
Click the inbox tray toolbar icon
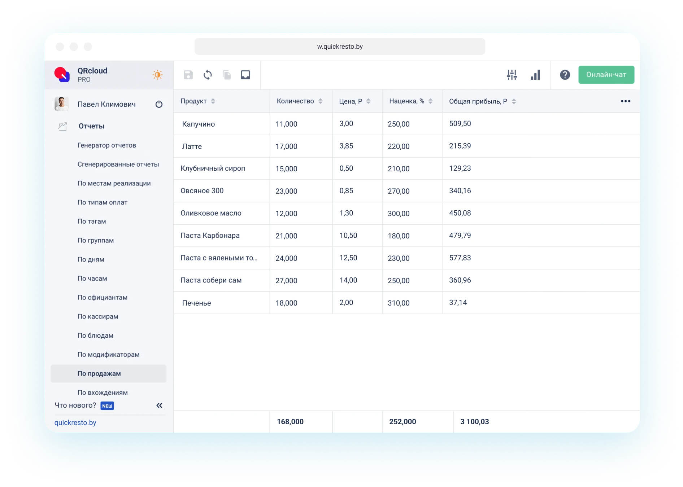click(x=245, y=75)
